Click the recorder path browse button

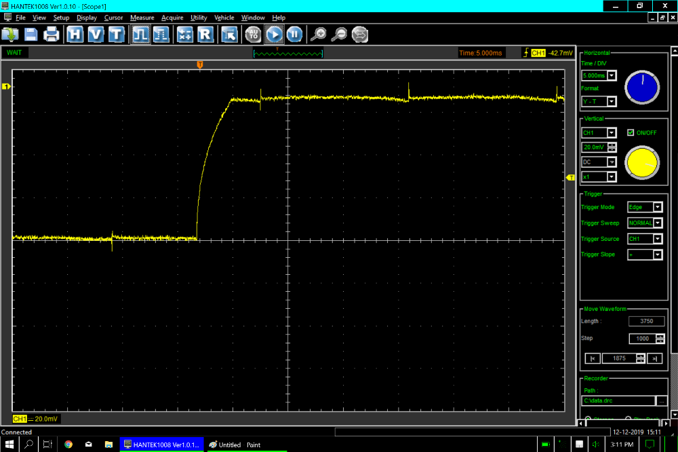pos(662,401)
